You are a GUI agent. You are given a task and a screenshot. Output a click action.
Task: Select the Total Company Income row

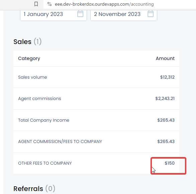[96, 120]
